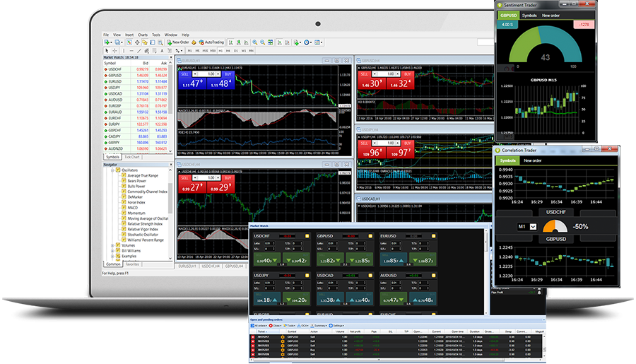Toggle the Data Window crosshair-circle icon
Screen dimensions: 636x364
[137, 42]
